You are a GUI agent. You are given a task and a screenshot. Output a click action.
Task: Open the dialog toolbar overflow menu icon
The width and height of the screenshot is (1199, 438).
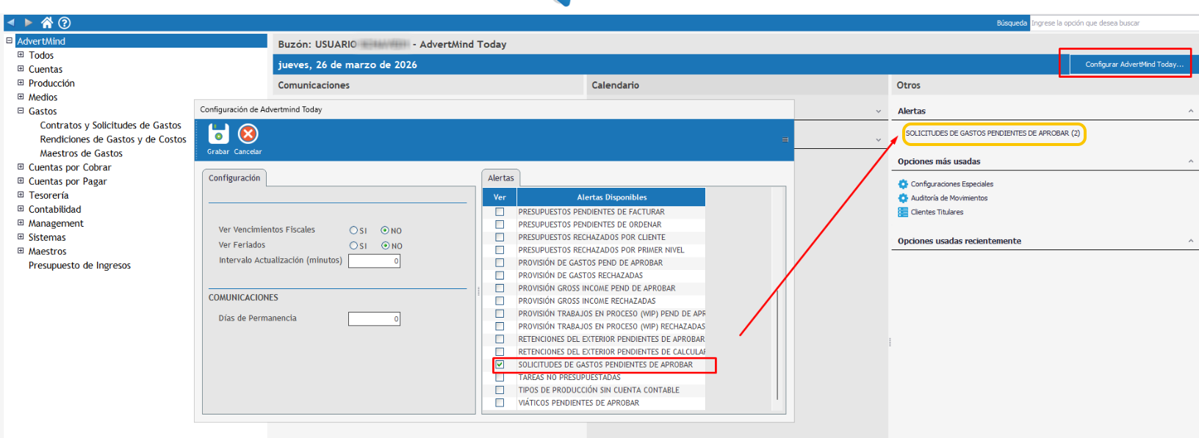pos(785,139)
